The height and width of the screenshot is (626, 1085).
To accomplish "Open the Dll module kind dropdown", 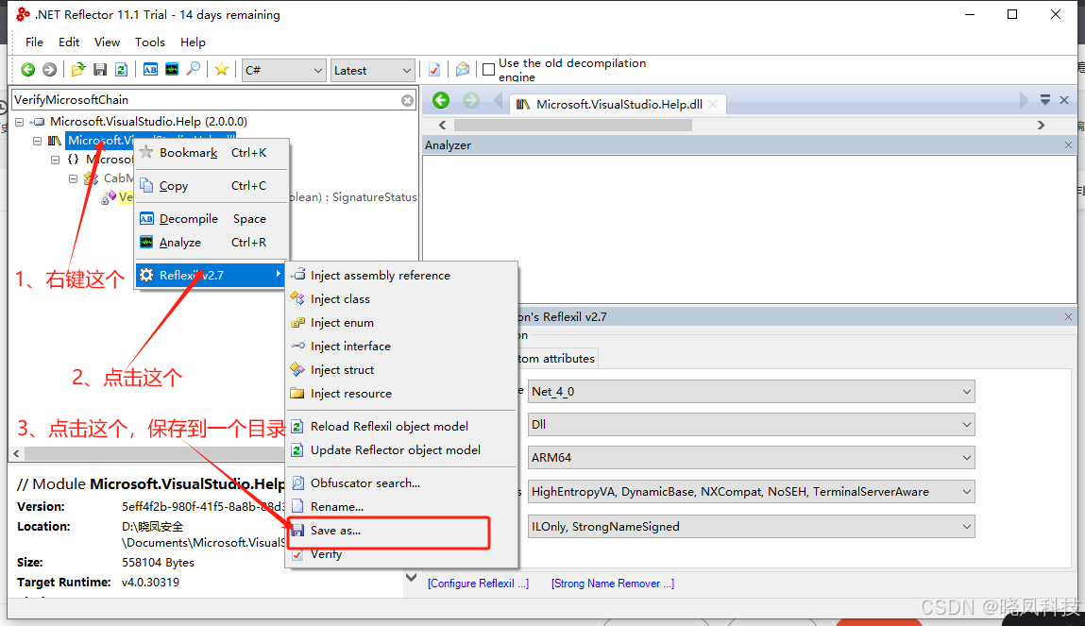I will 751,424.
